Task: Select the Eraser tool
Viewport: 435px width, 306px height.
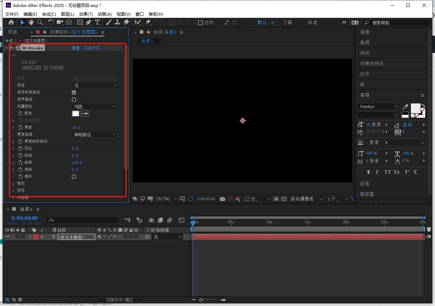Action: point(126,22)
